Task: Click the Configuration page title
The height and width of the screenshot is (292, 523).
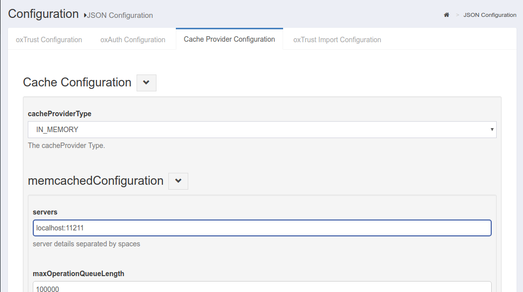Action: coord(43,14)
